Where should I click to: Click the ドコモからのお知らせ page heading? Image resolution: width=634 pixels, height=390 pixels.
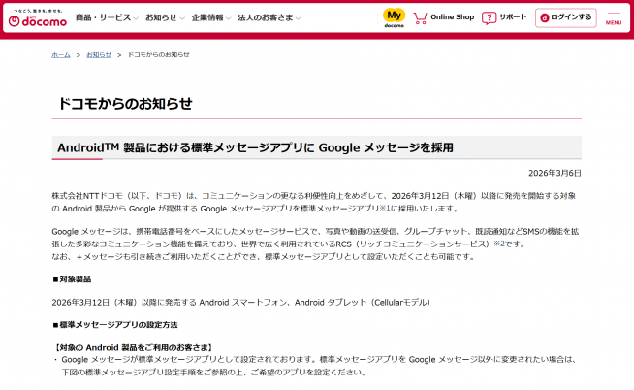(125, 103)
